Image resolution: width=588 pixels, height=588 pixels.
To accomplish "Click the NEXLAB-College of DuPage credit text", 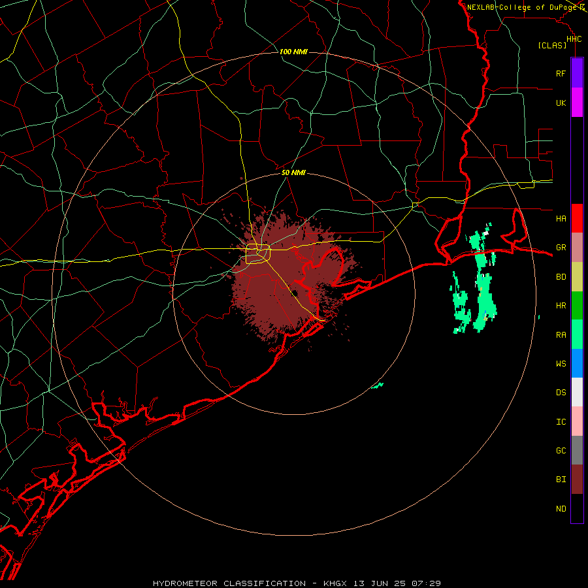I will (521, 7).
